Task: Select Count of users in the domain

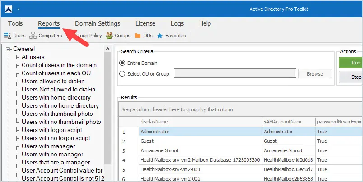Action: click(x=59, y=65)
